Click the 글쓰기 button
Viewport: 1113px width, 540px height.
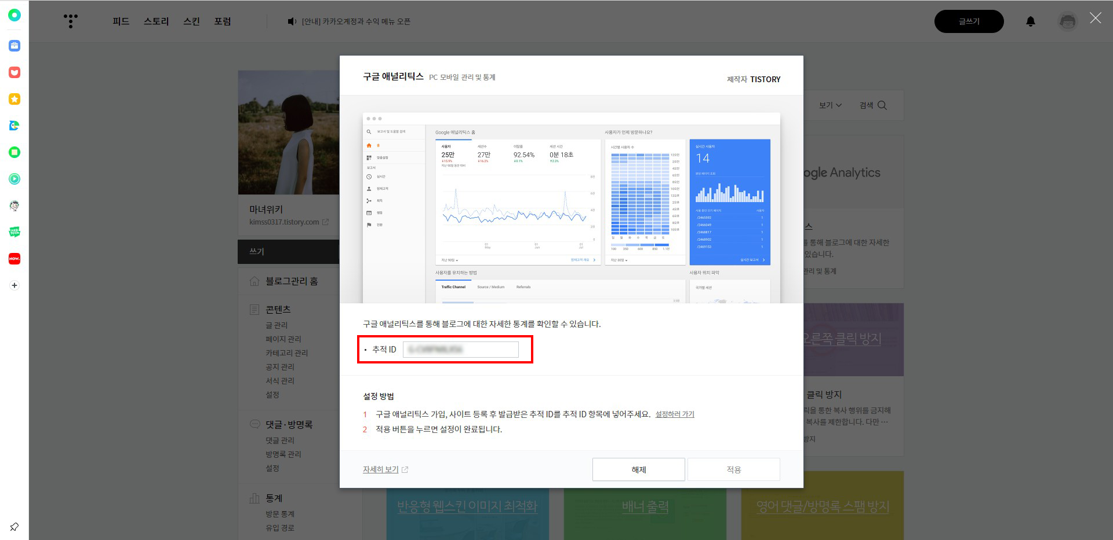pyautogui.click(x=969, y=21)
